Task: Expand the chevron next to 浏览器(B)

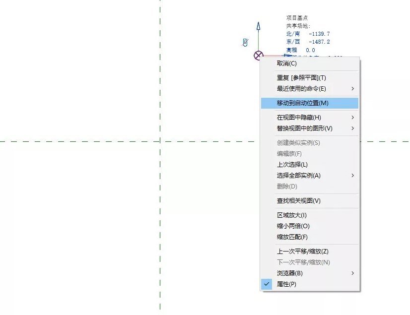Action: (x=353, y=273)
